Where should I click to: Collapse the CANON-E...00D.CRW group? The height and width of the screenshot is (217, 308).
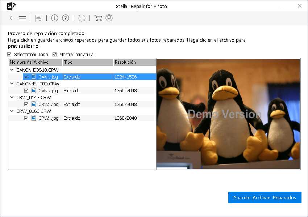(x=12, y=84)
